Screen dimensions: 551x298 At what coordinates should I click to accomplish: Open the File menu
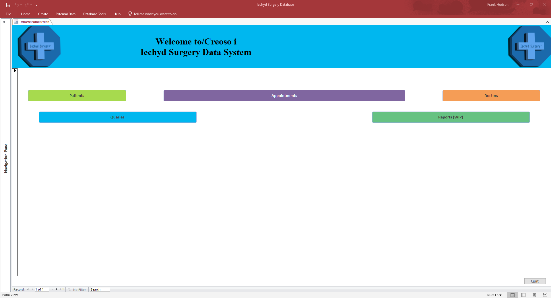[8, 14]
